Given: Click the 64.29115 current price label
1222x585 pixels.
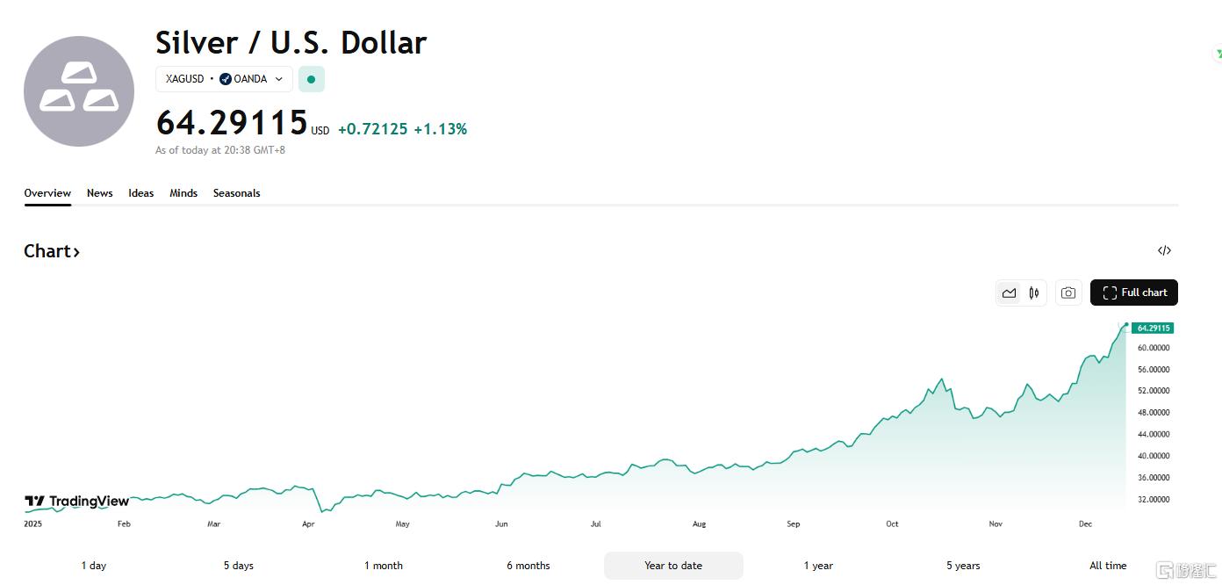Looking at the screenshot, I should [1152, 329].
